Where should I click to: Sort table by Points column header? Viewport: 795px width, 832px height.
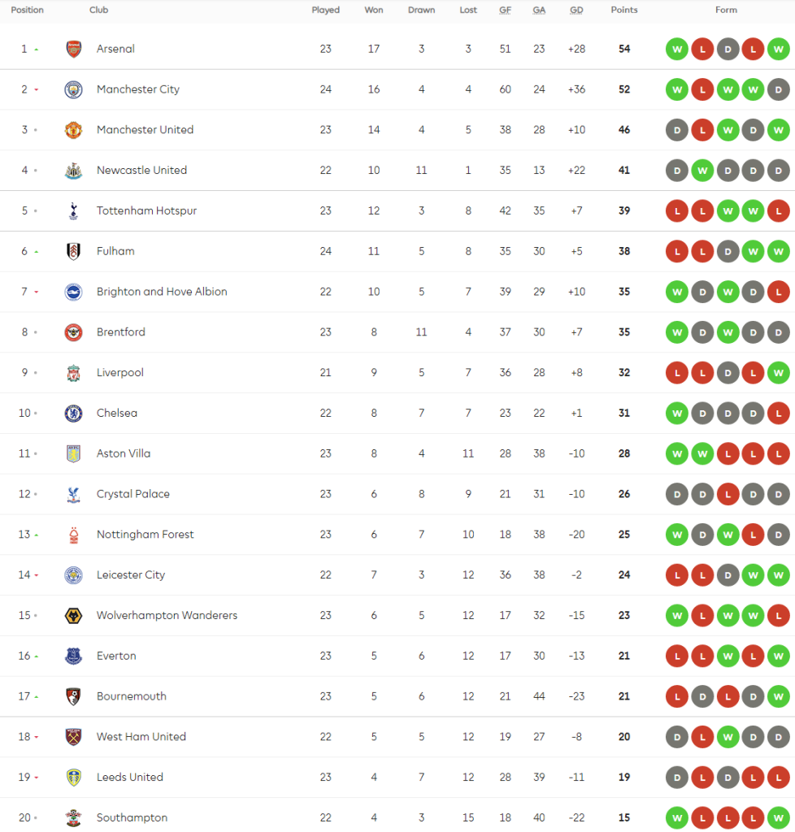pos(624,11)
